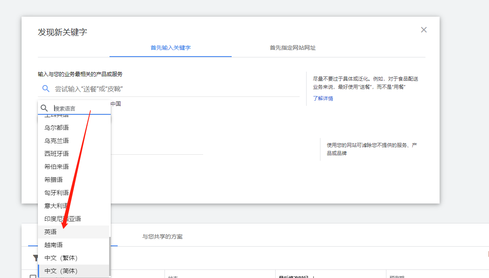The width and height of the screenshot is (489, 278).
Task: Open filters using the funnel icon
Action: 36,257
